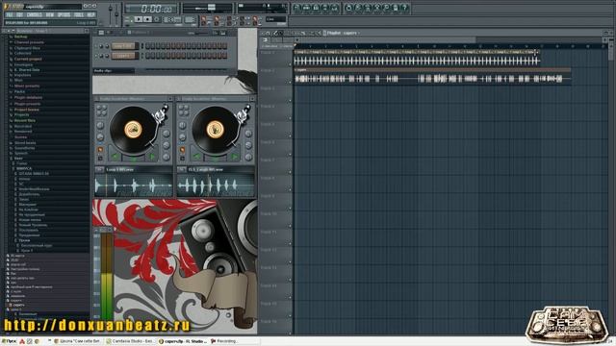Select Track 1 audio clip waveform
Image resolution: width=616 pixels, height=346 pixels.
417,61
